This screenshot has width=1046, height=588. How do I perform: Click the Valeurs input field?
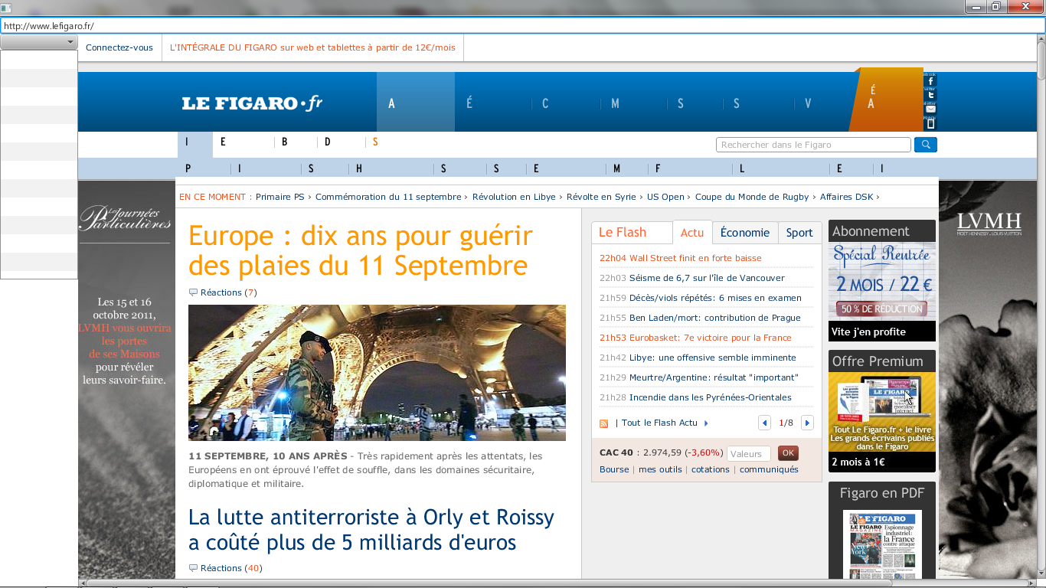[748, 454]
